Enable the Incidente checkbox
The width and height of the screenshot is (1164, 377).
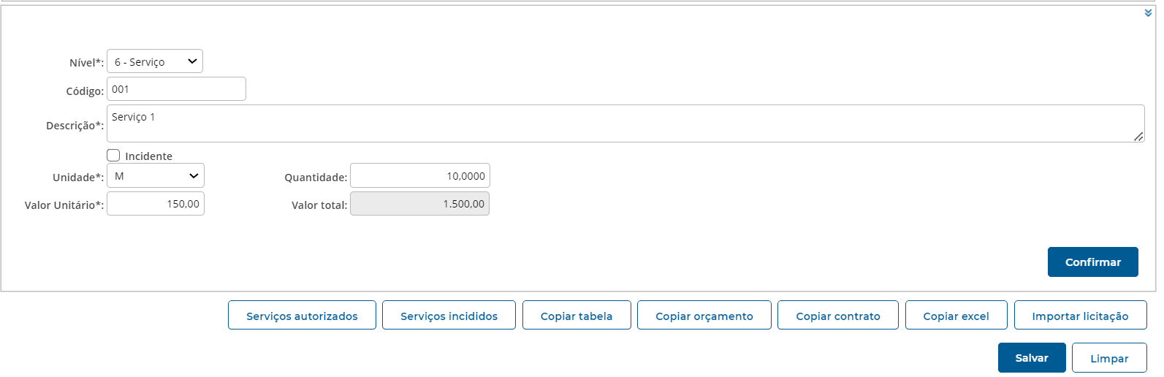click(x=114, y=156)
